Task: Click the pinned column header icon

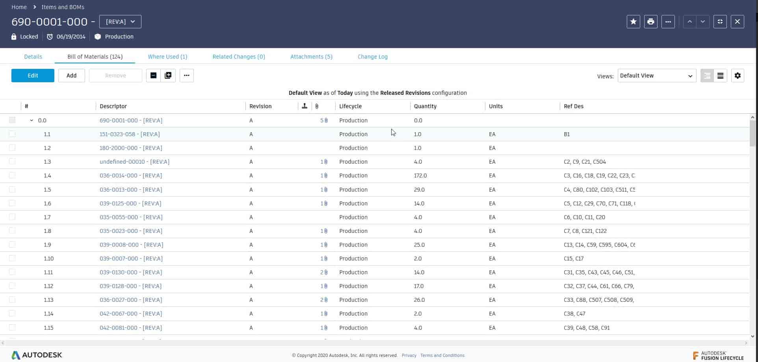Action: (x=305, y=106)
